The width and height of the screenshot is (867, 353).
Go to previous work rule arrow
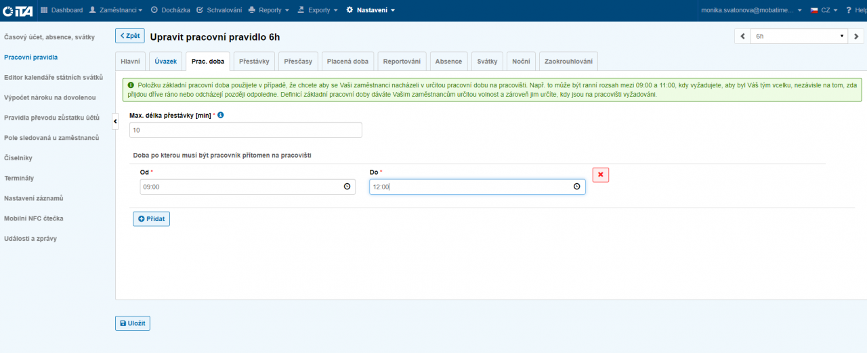tap(742, 37)
